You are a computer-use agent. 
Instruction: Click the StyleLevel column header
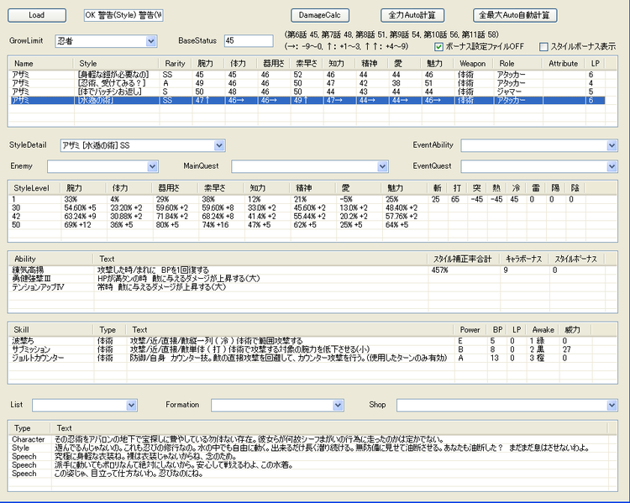pyautogui.click(x=34, y=188)
